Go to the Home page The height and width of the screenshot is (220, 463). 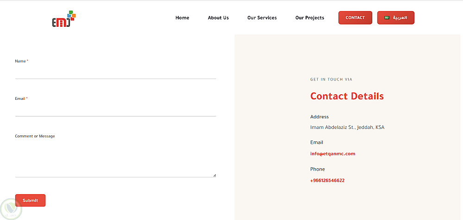click(x=182, y=18)
